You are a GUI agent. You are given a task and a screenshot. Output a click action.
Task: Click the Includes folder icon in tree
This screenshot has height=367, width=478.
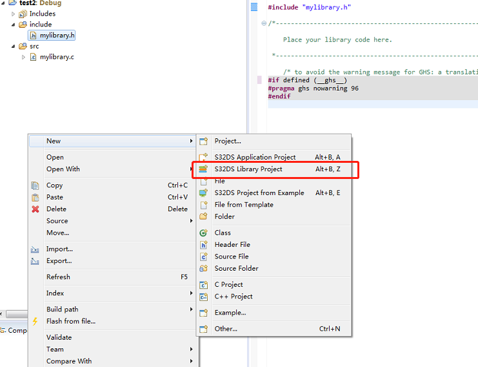(23, 14)
